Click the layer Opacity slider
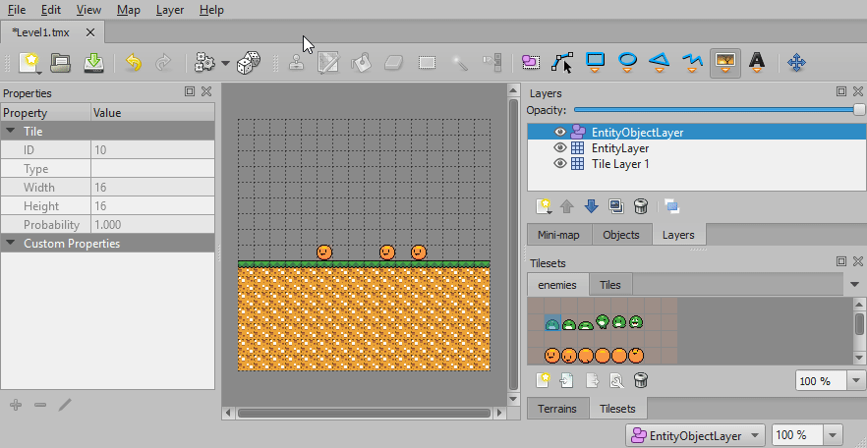The width and height of the screenshot is (867, 448). click(718, 110)
